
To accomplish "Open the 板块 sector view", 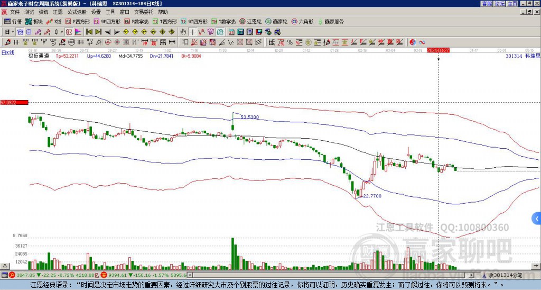I will (x=34, y=21).
